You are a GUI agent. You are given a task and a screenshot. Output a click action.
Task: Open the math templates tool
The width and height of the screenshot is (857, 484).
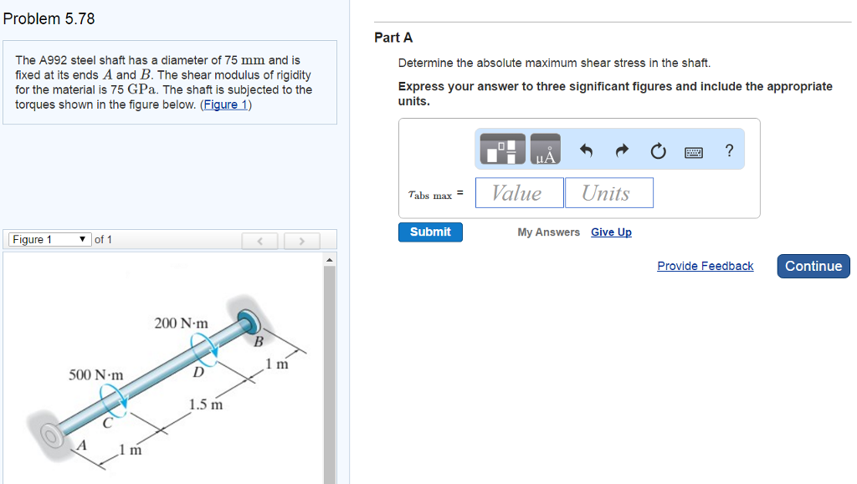point(502,150)
